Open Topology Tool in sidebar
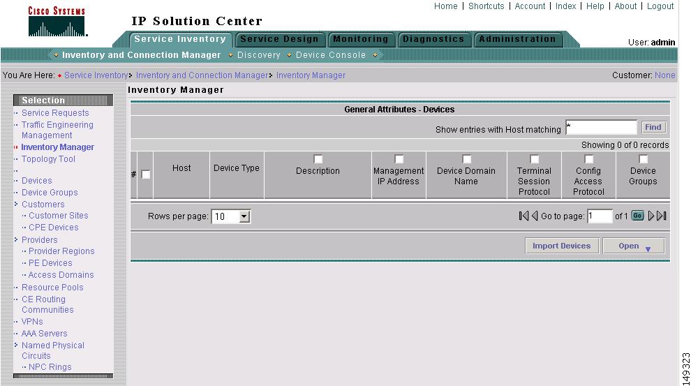Image resolution: width=691 pixels, height=386 pixels. [48, 159]
